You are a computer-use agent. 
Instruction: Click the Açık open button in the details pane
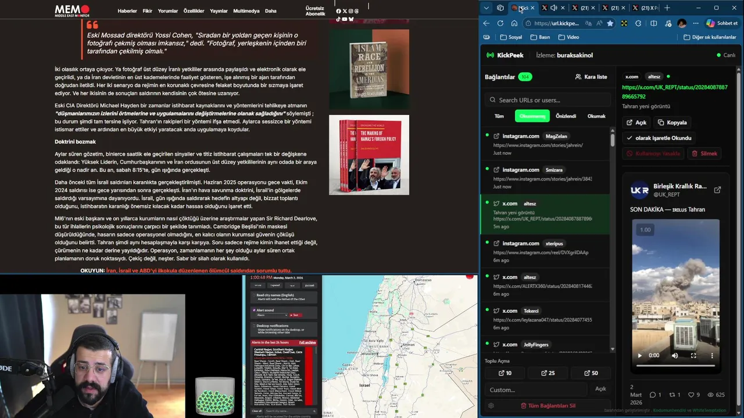(637, 122)
